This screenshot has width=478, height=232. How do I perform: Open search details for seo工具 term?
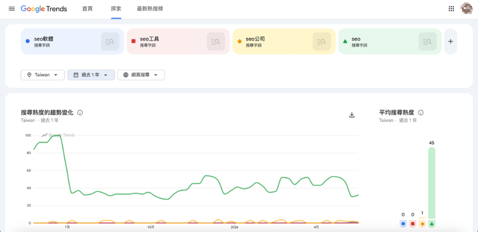click(x=216, y=42)
